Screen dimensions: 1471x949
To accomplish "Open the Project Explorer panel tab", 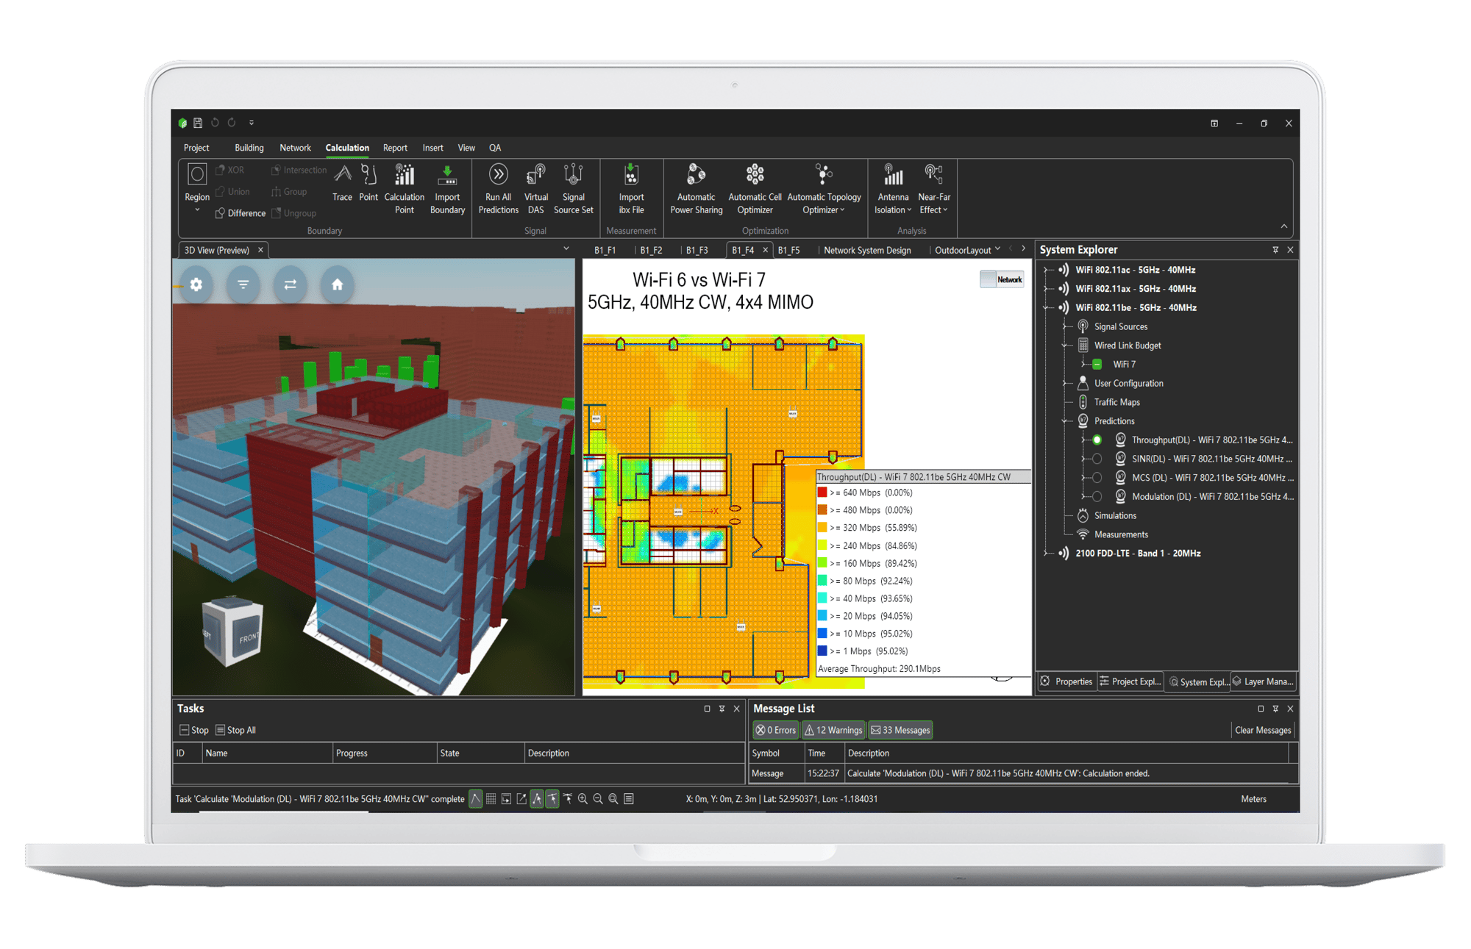I will [1130, 681].
